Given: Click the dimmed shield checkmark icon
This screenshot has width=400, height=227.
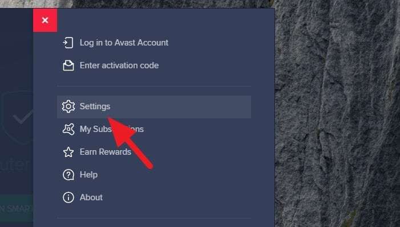Looking at the screenshot, I should coord(17,118).
